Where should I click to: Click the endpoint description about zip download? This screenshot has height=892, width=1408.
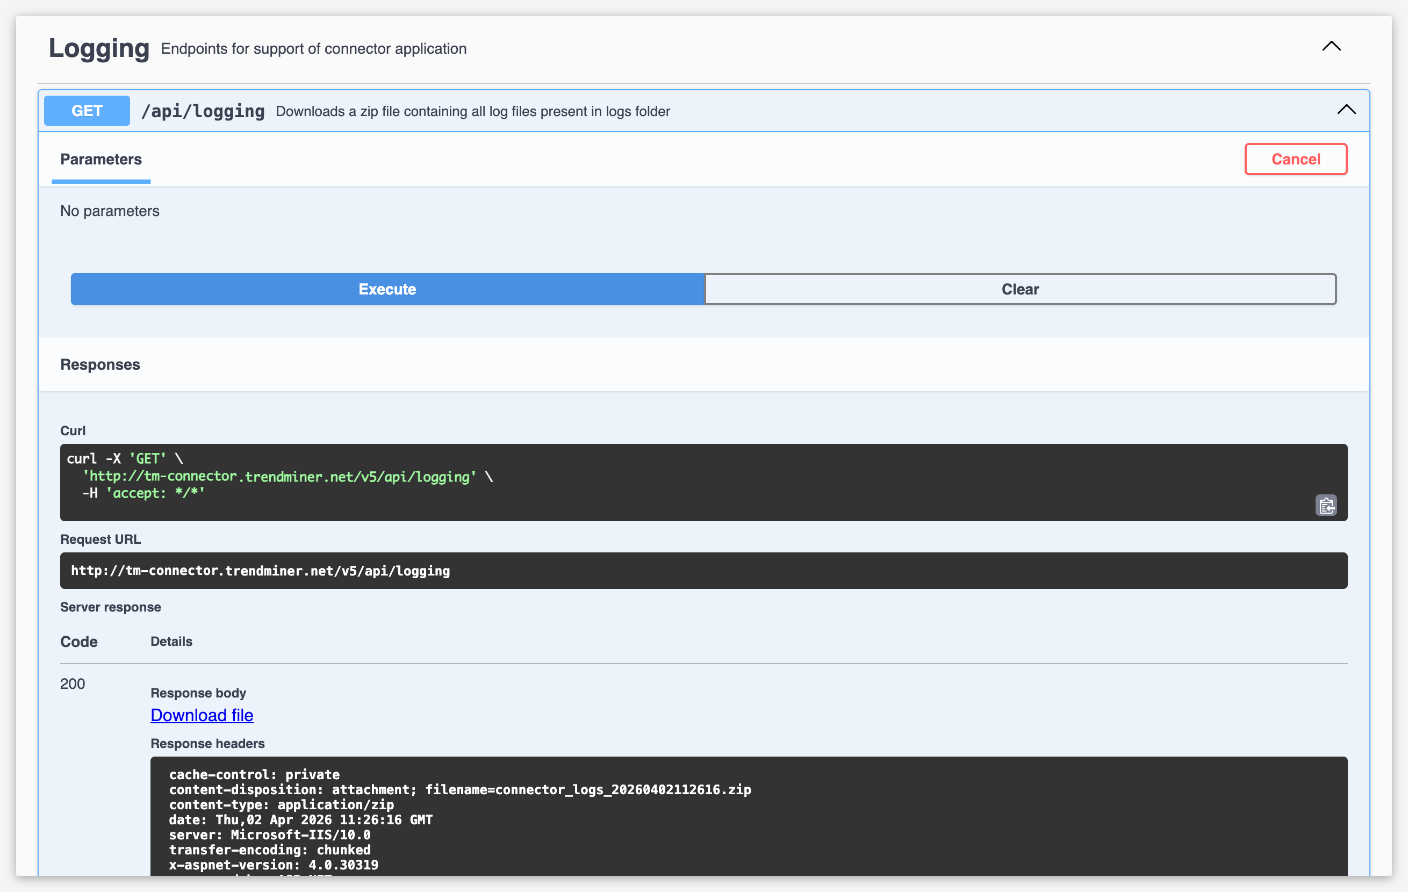click(x=472, y=112)
